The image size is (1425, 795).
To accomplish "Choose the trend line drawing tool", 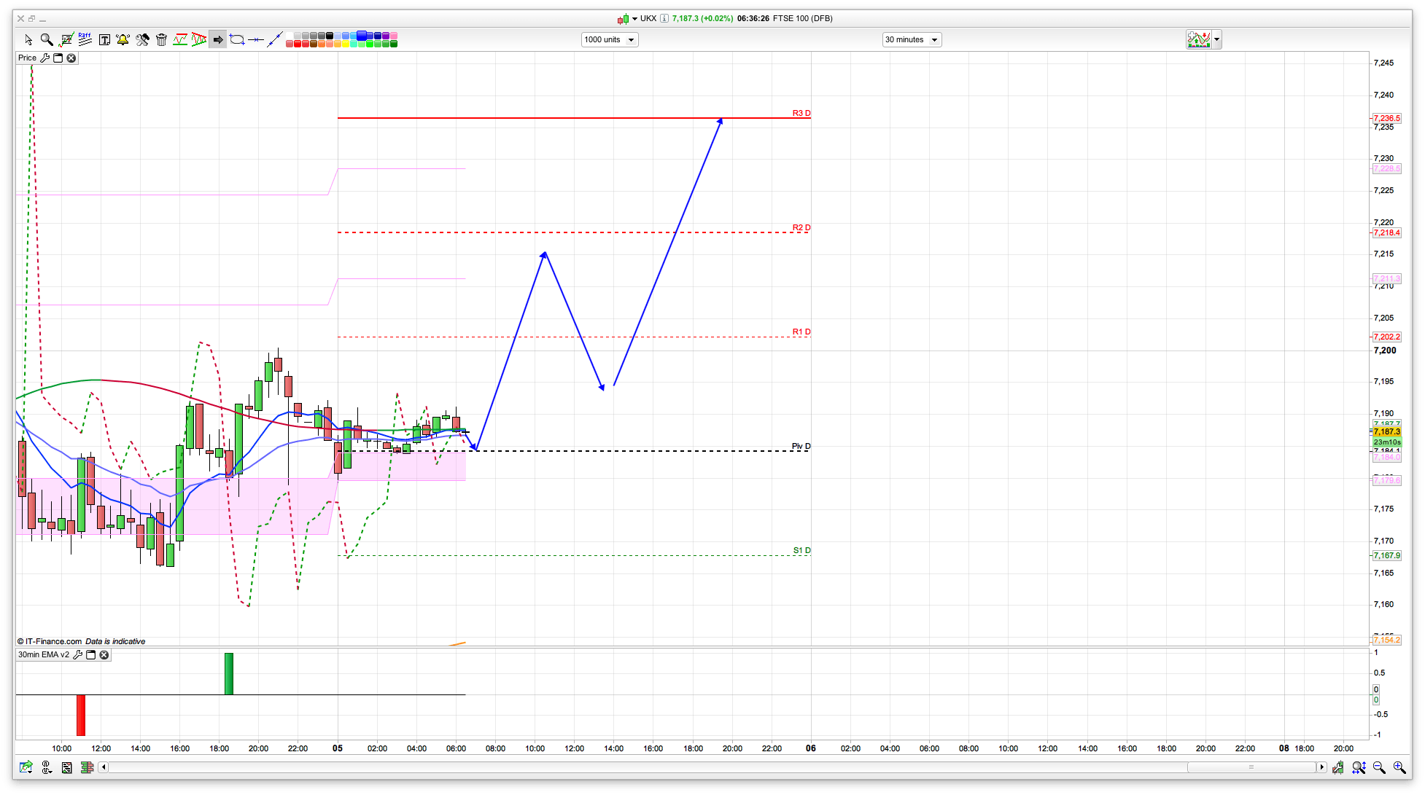I will point(274,40).
